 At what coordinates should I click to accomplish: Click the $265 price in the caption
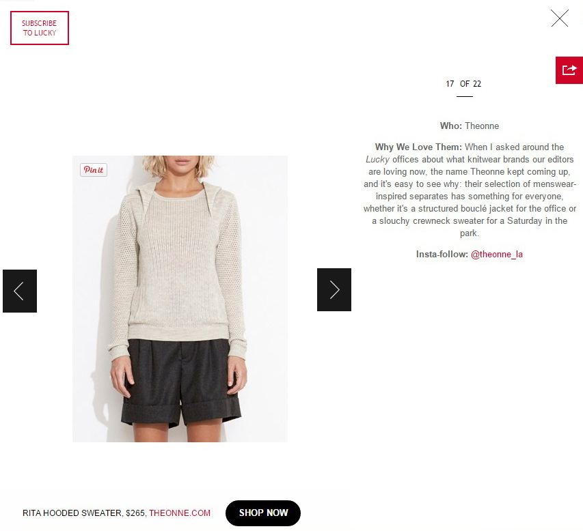[135, 513]
